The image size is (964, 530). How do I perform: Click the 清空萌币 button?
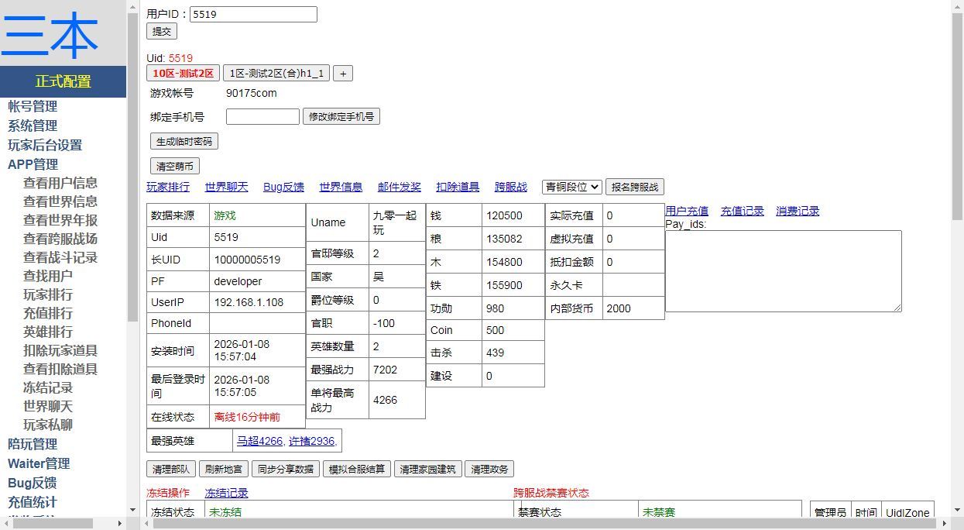174,165
